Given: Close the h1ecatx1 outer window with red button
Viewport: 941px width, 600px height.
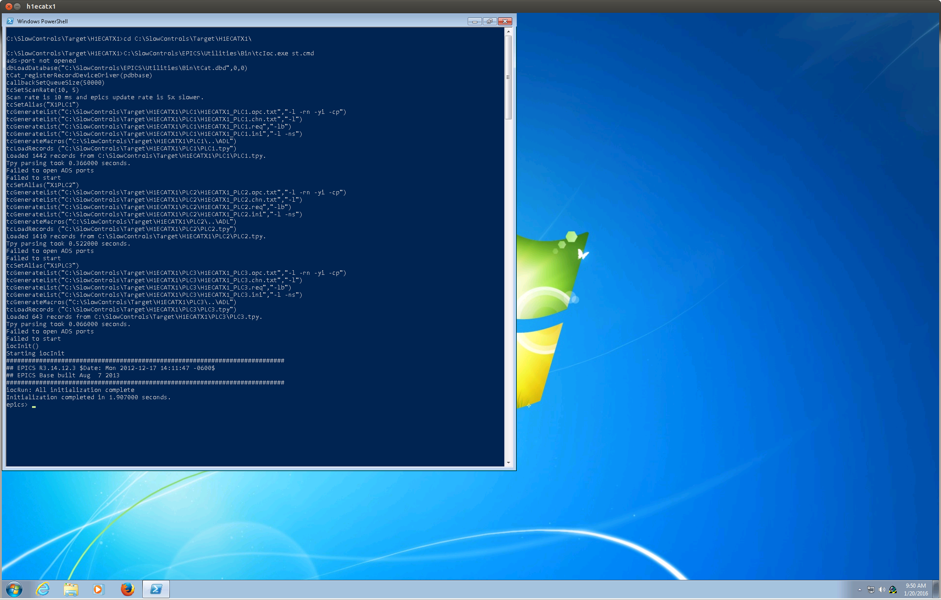Looking at the screenshot, I should click(9, 6).
